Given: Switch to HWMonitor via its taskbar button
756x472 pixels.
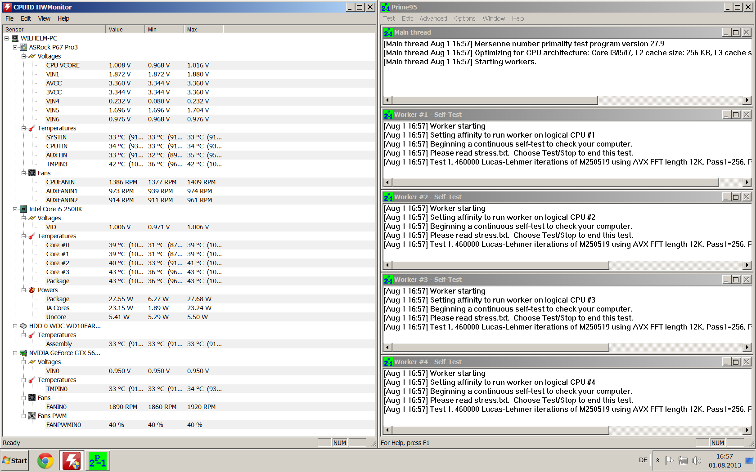Looking at the screenshot, I should coord(71,461).
